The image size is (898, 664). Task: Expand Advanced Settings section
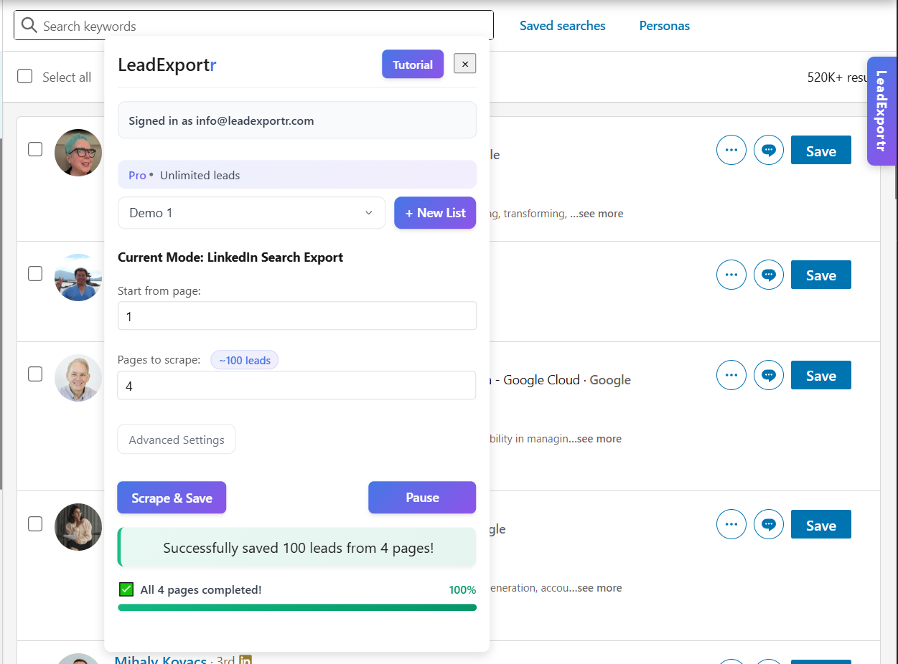[177, 440]
